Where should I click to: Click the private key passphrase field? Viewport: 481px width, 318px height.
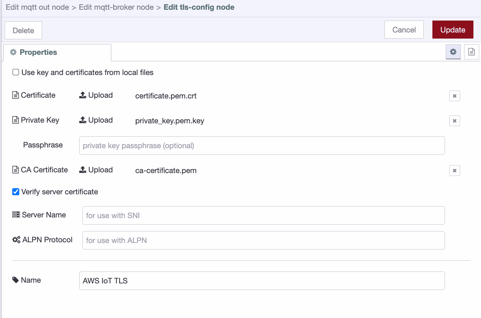(262, 145)
